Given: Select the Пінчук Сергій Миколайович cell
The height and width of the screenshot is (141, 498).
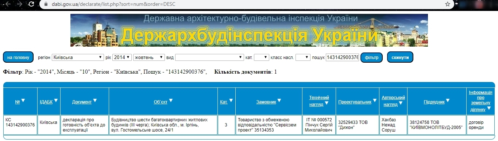Looking at the screenshot, I should tap(319, 125).
